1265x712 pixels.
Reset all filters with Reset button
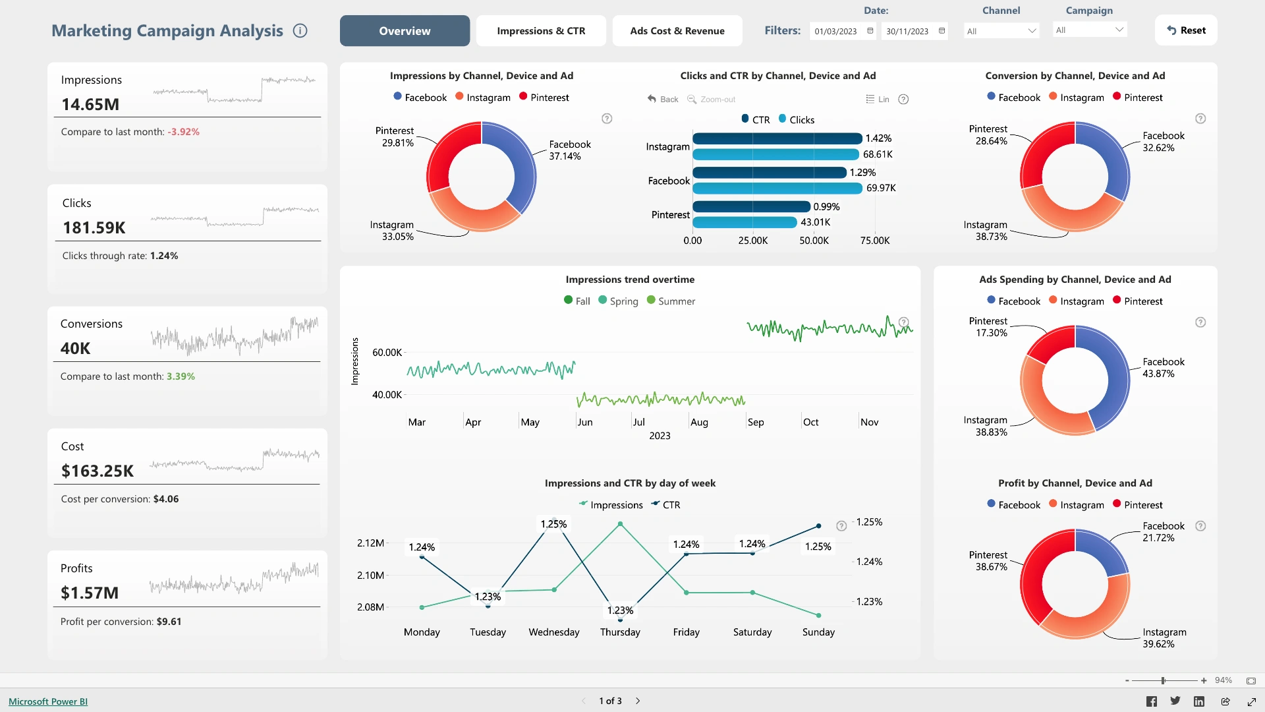[1186, 30]
